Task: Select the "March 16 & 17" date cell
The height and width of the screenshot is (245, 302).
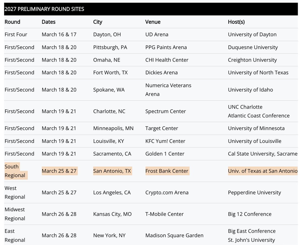Action: point(59,34)
